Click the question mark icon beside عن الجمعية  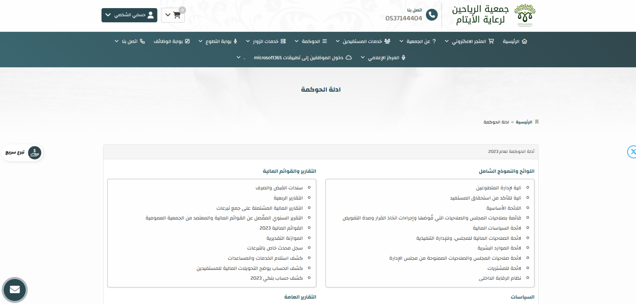[x=434, y=41]
